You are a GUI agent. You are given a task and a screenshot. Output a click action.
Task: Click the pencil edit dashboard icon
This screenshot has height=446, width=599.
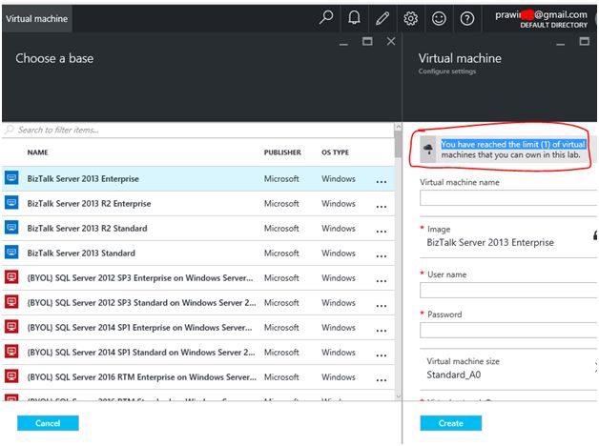click(382, 18)
